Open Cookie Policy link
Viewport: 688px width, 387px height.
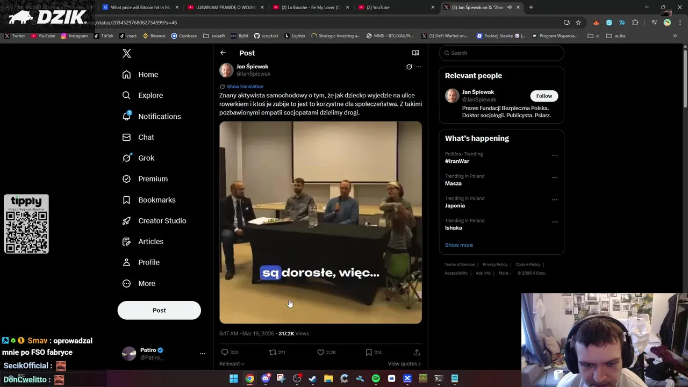pos(528,264)
